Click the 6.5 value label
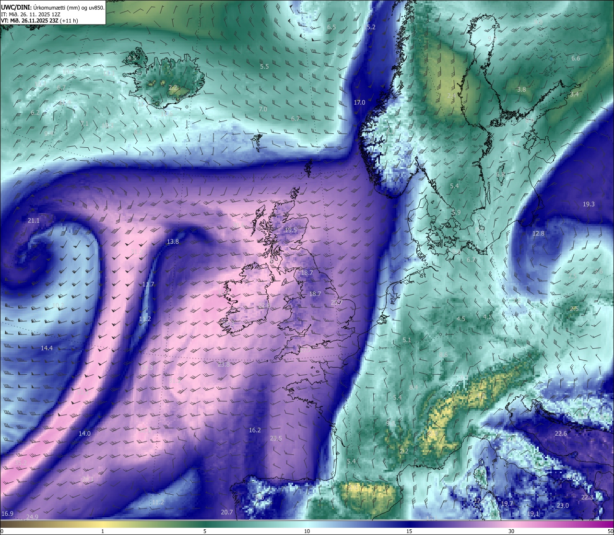This screenshot has width=614, height=535. point(331,27)
